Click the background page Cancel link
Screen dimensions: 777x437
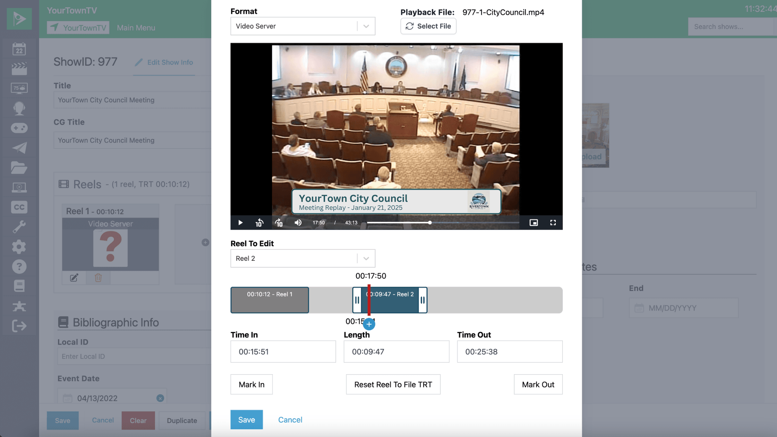[x=103, y=420]
